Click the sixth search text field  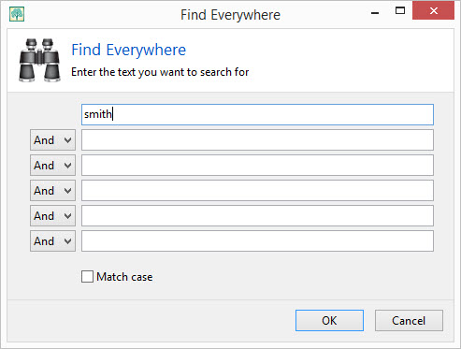click(x=257, y=241)
